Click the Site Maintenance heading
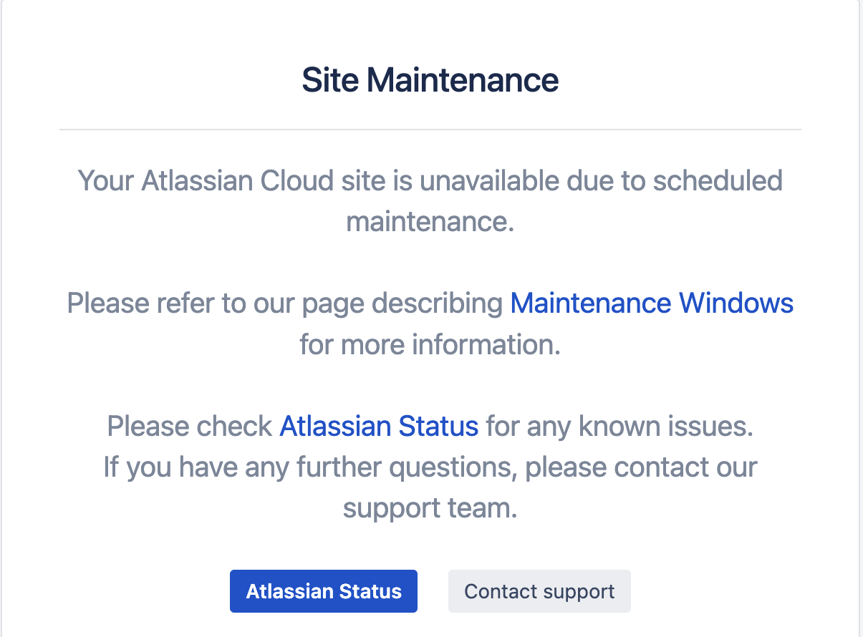The height and width of the screenshot is (637, 863). [430, 80]
